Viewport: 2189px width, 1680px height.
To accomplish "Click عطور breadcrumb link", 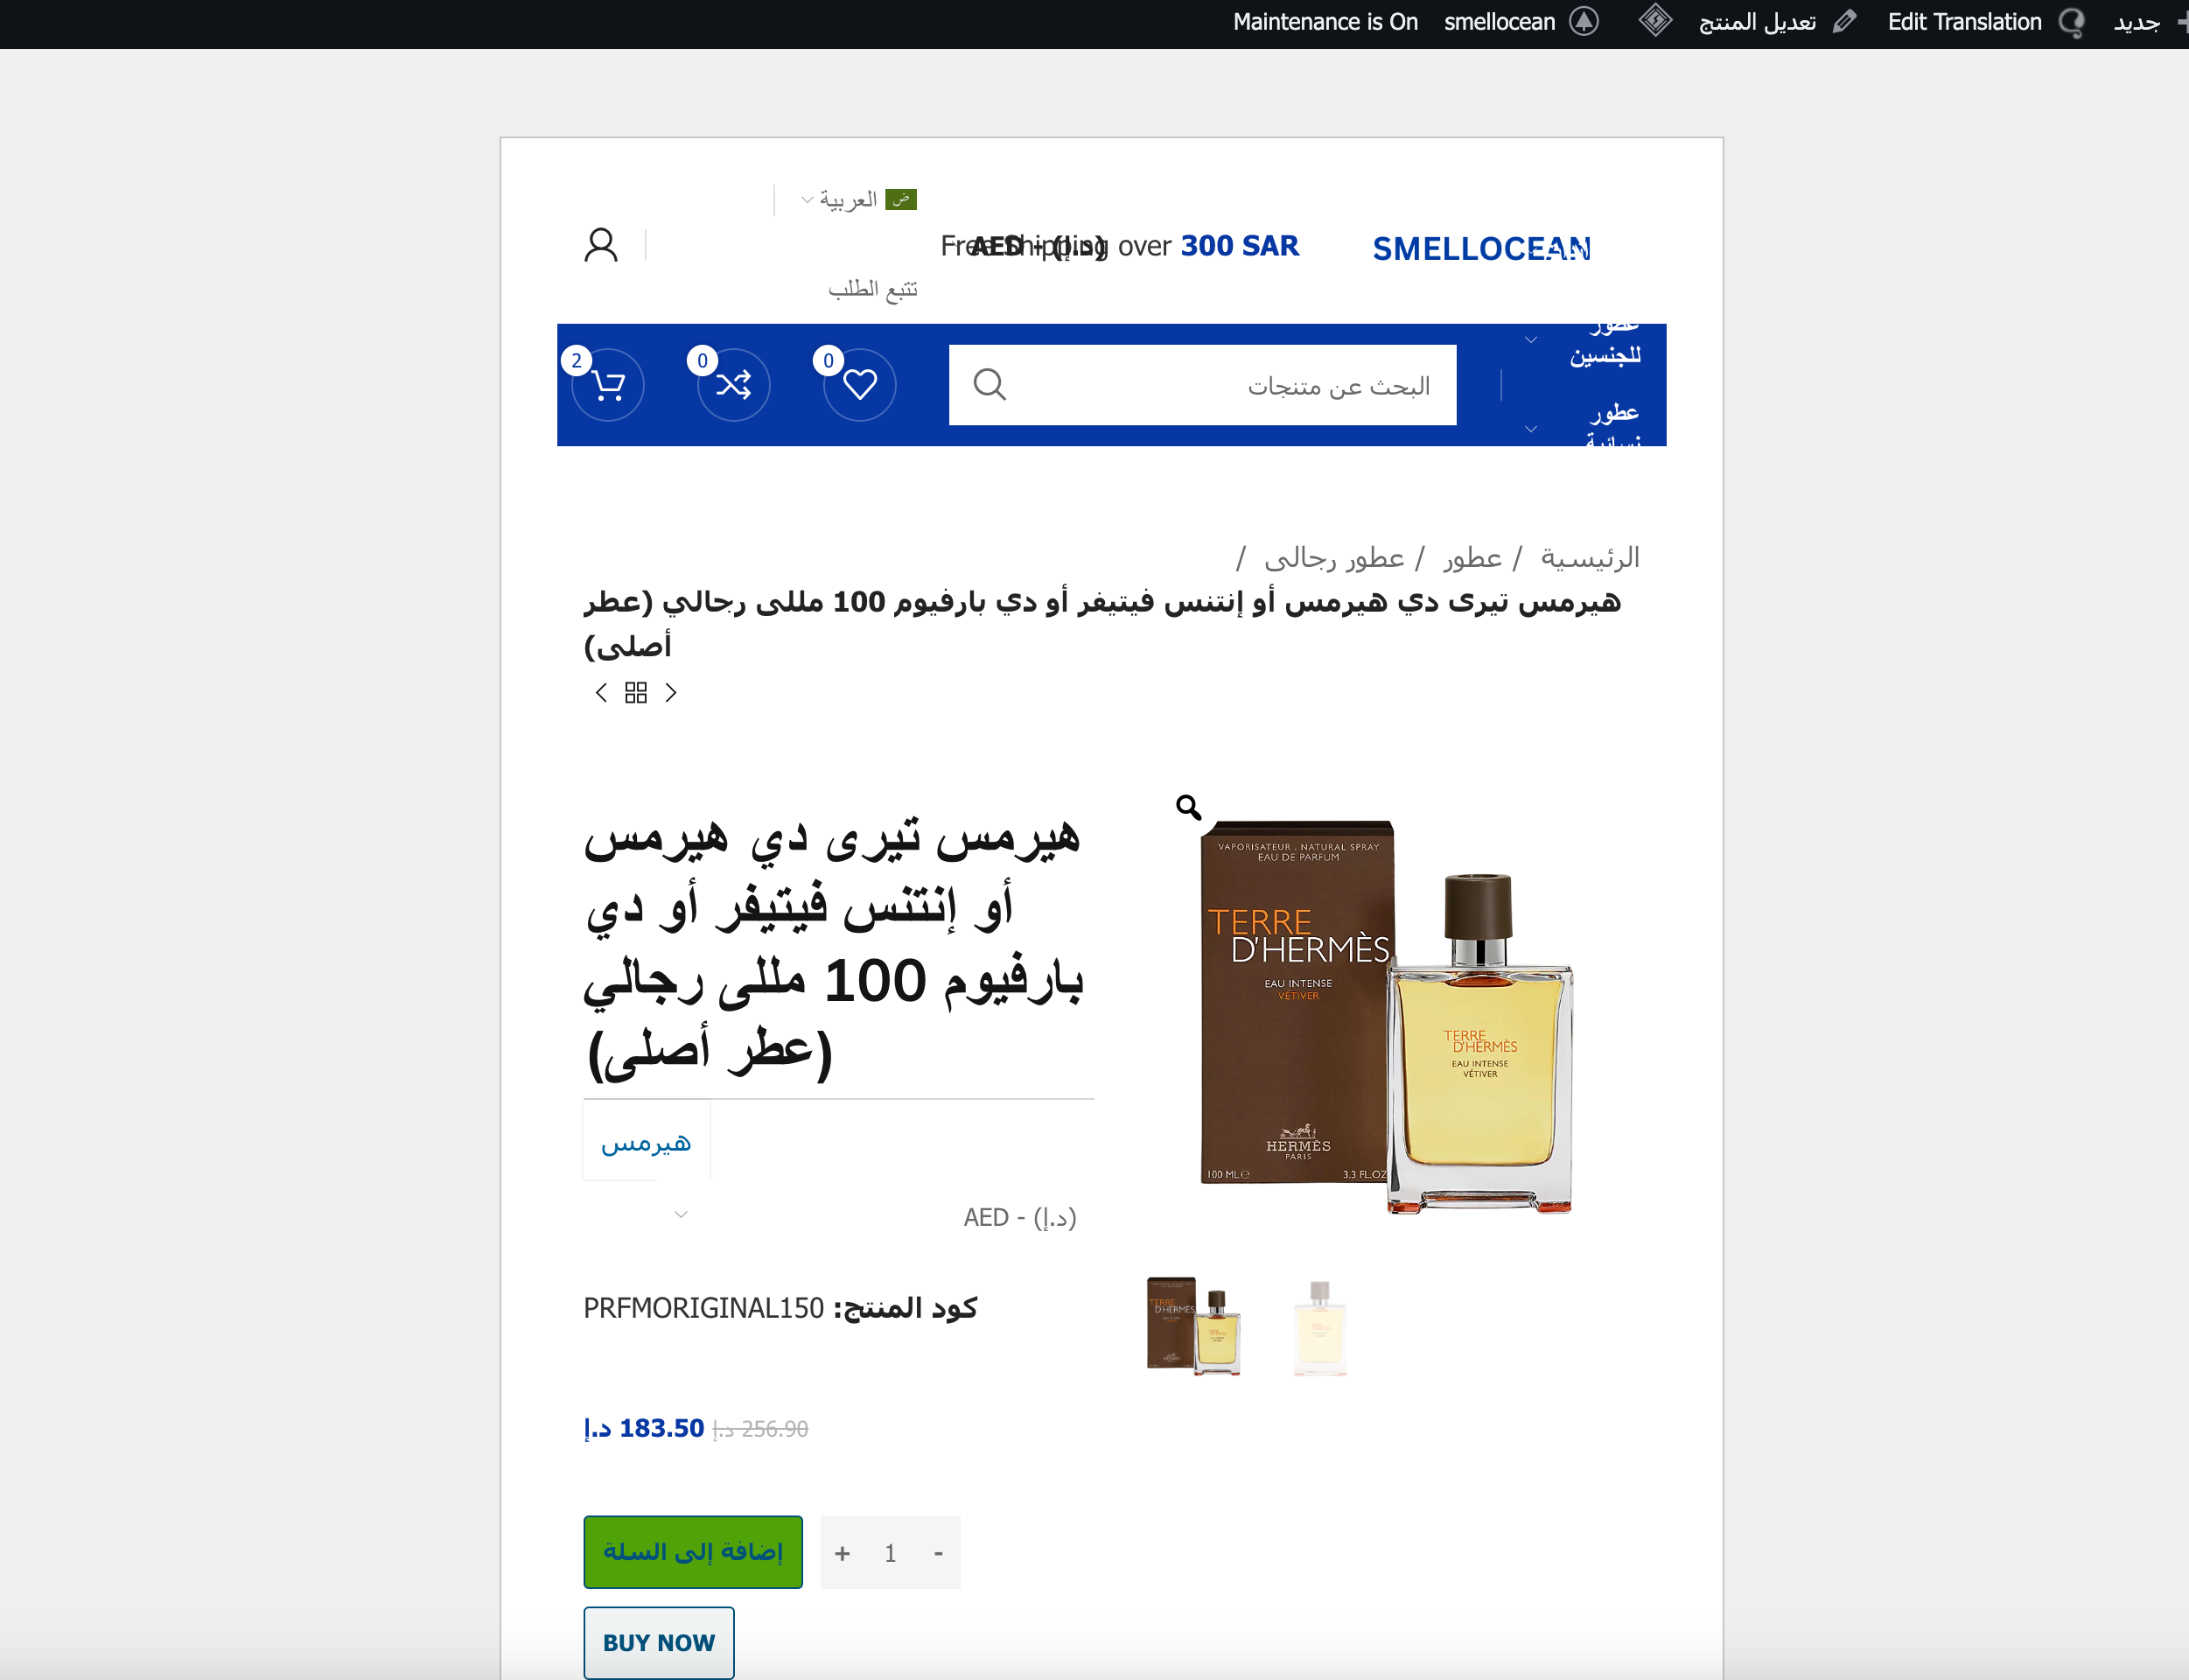I will [1472, 557].
